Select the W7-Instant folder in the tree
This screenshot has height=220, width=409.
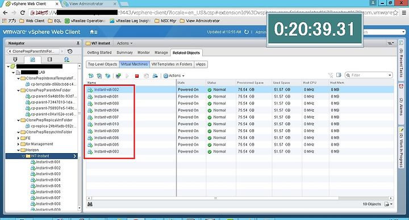(x=41, y=156)
